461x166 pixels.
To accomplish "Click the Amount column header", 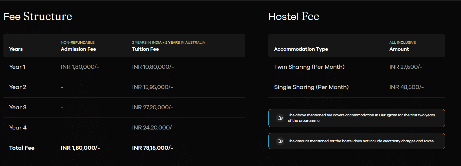I will [x=399, y=49].
